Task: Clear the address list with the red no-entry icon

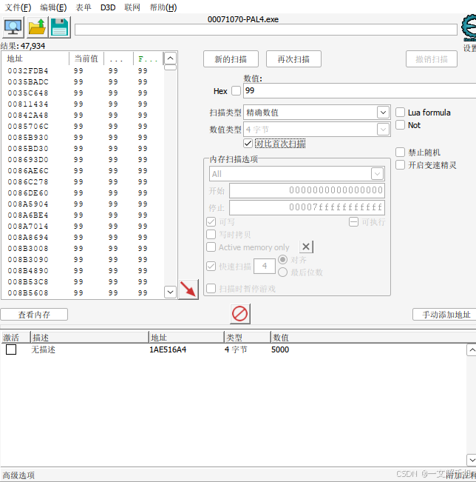Action: (x=240, y=314)
